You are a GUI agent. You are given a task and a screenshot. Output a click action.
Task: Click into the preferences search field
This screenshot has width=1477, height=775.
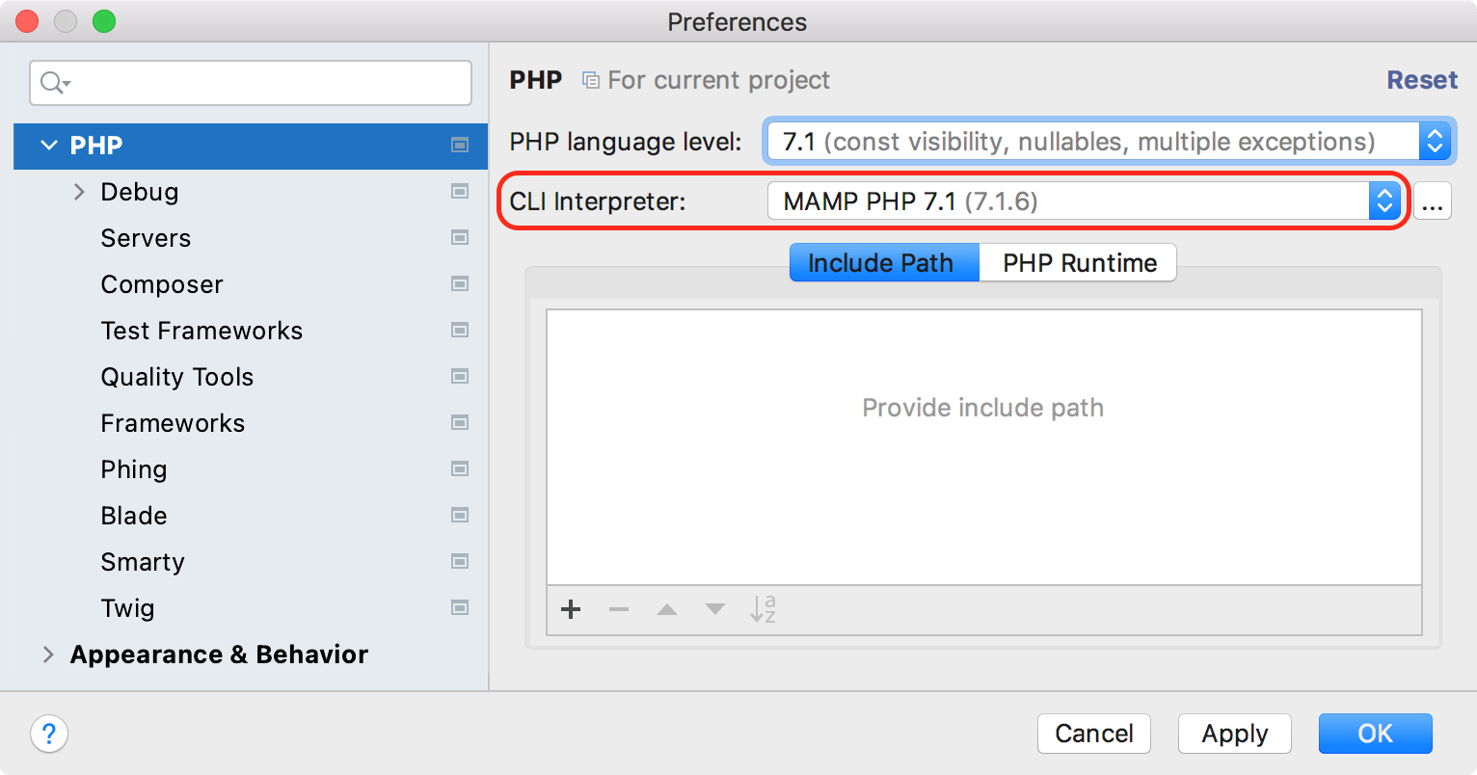pyautogui.click(x=251, y=83)
